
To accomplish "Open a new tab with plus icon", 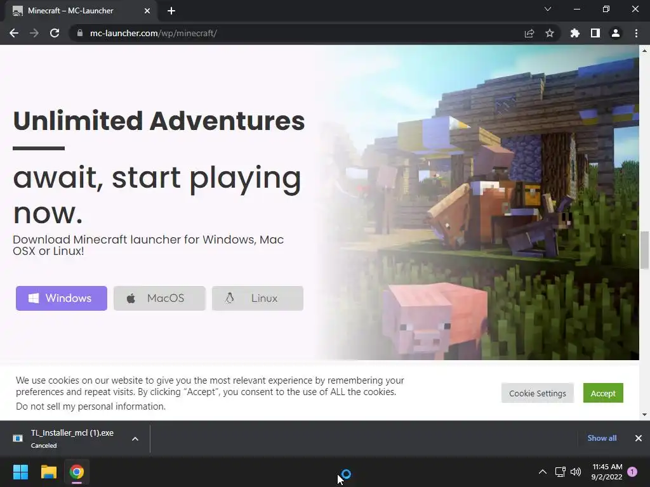I will 171,11.
